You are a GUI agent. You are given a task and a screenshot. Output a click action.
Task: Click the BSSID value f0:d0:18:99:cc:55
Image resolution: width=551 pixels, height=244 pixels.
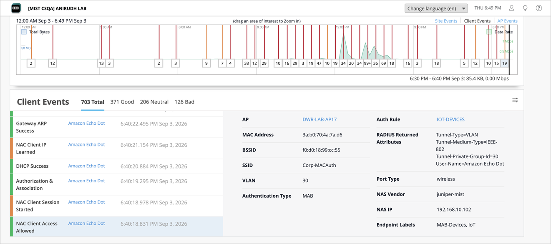pyautogui.click(x=321, y=150)
